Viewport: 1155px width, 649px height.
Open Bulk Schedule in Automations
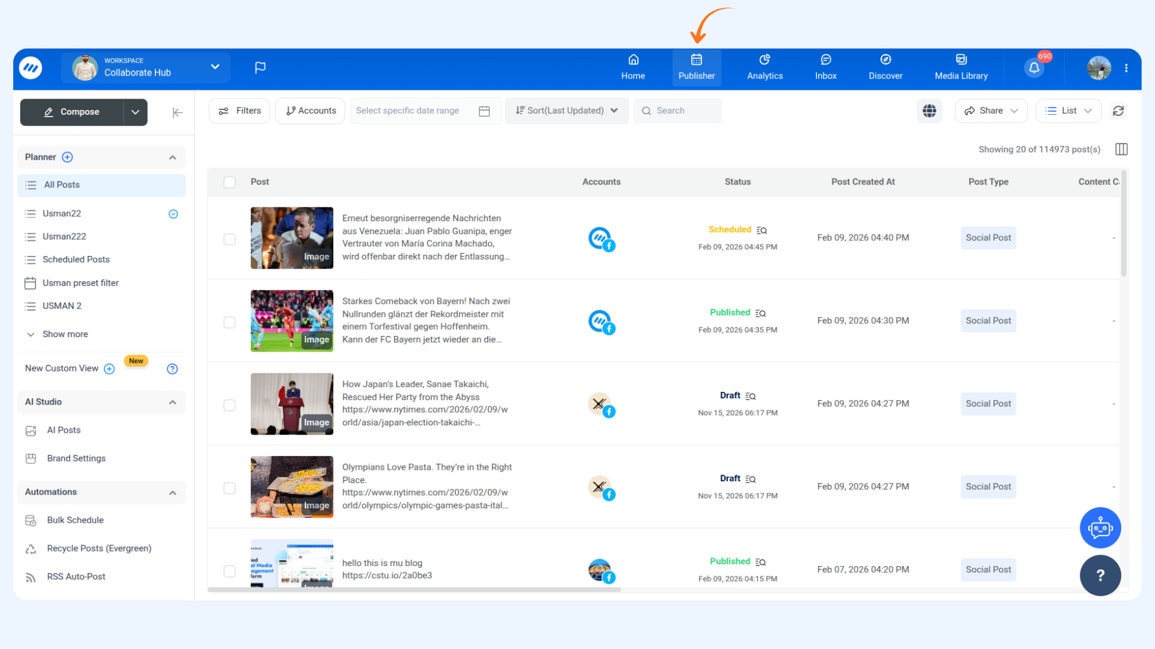tap(75, 520)
